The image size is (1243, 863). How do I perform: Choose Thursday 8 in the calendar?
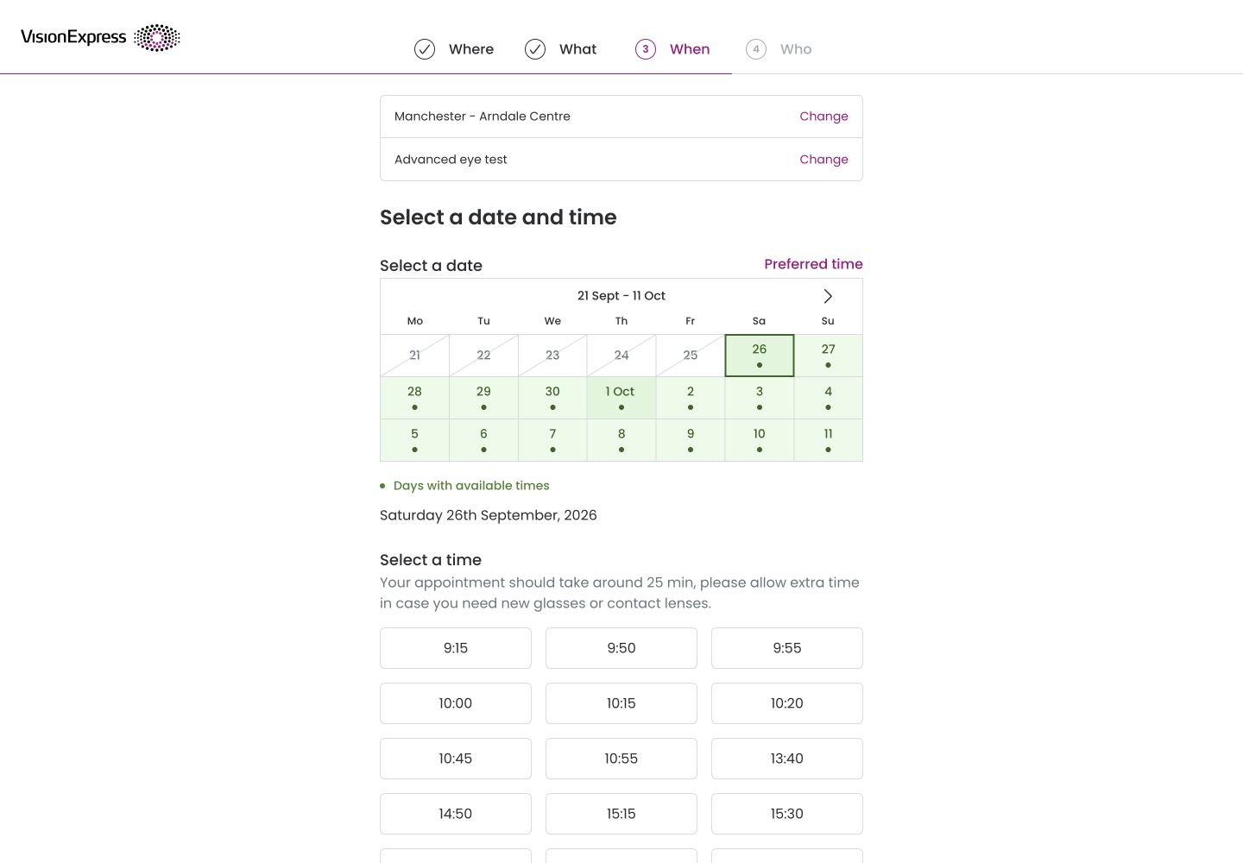pos(621,440)
